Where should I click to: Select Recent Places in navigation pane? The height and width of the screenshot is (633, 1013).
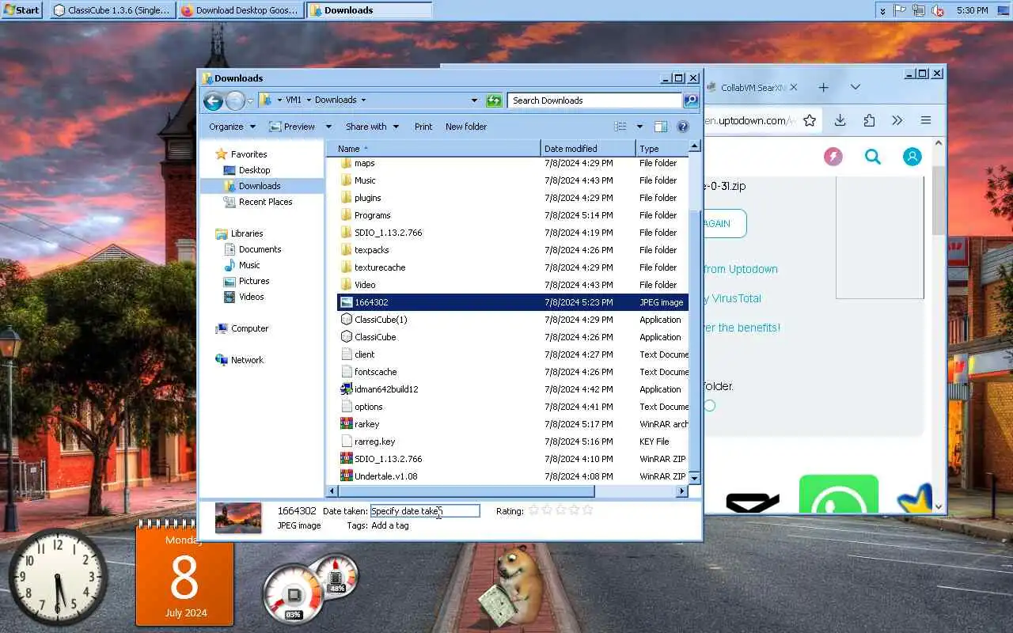pyautogui.click(x=265, y=202)
